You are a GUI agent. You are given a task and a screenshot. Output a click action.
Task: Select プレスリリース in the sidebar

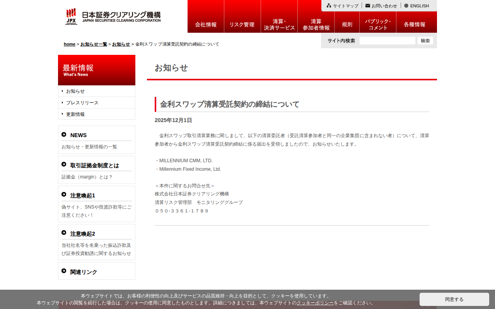(82, 103)
